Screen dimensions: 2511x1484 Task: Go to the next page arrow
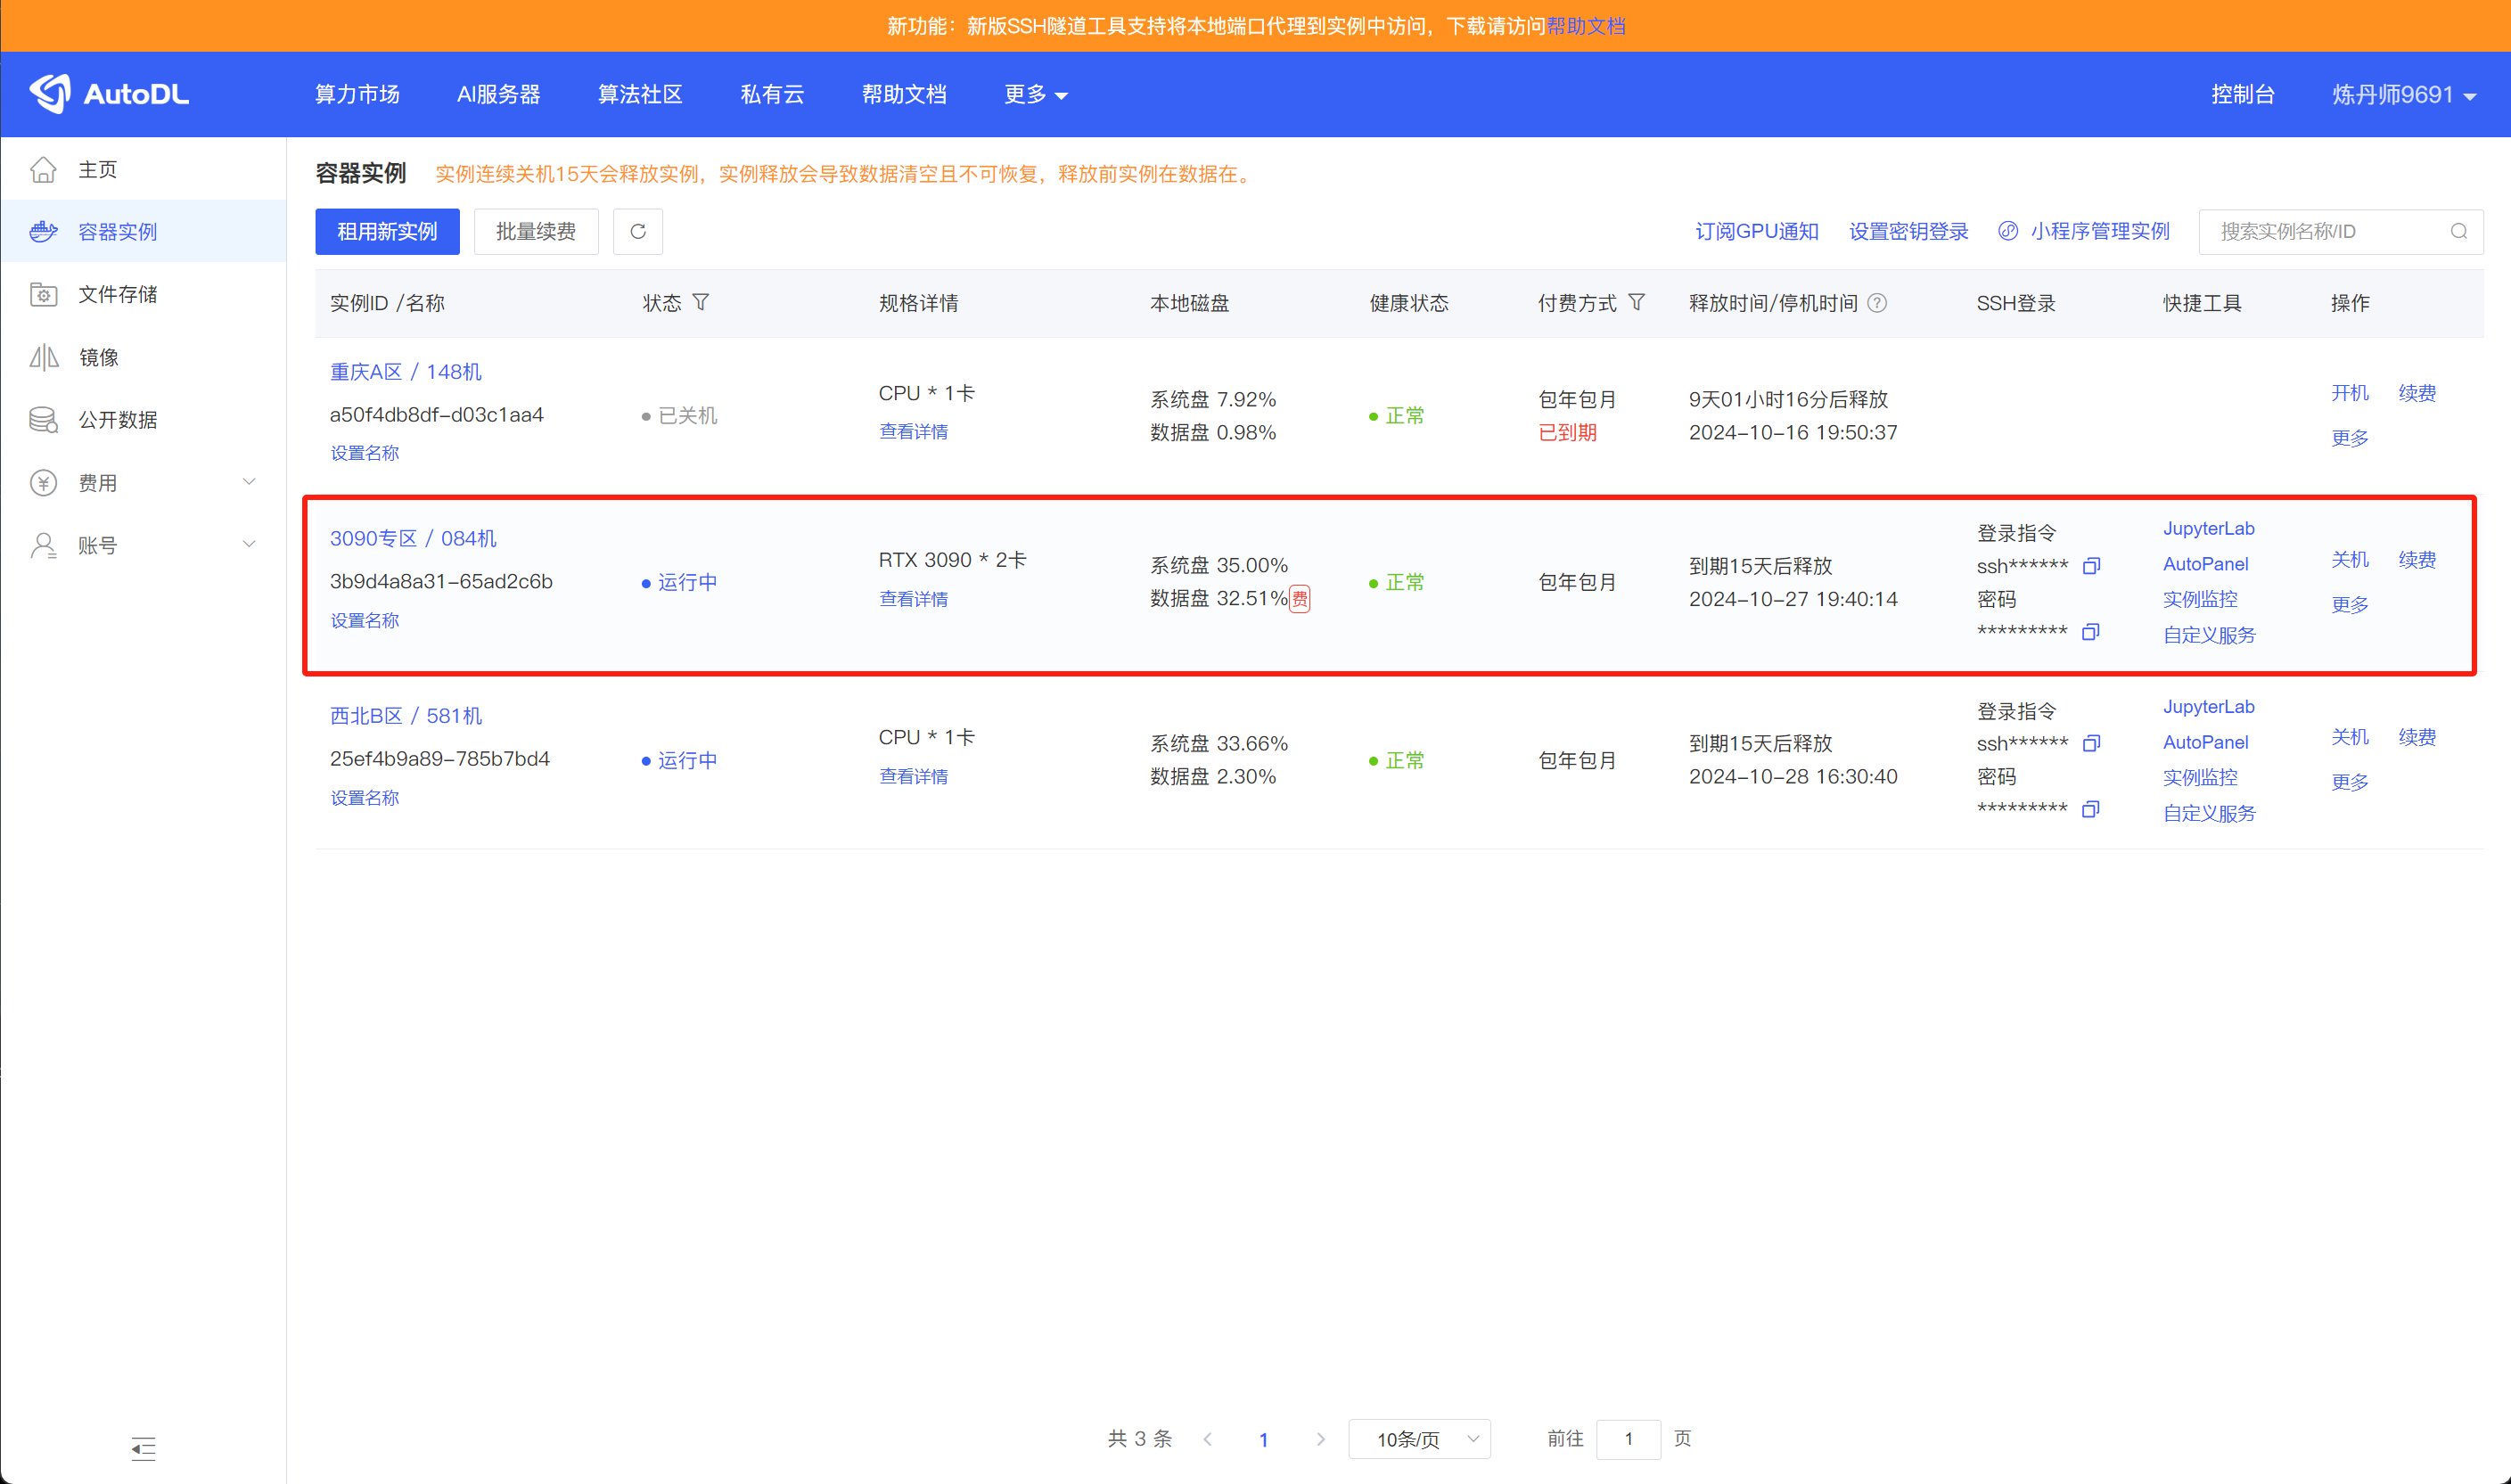[x=1320, y=1439]
